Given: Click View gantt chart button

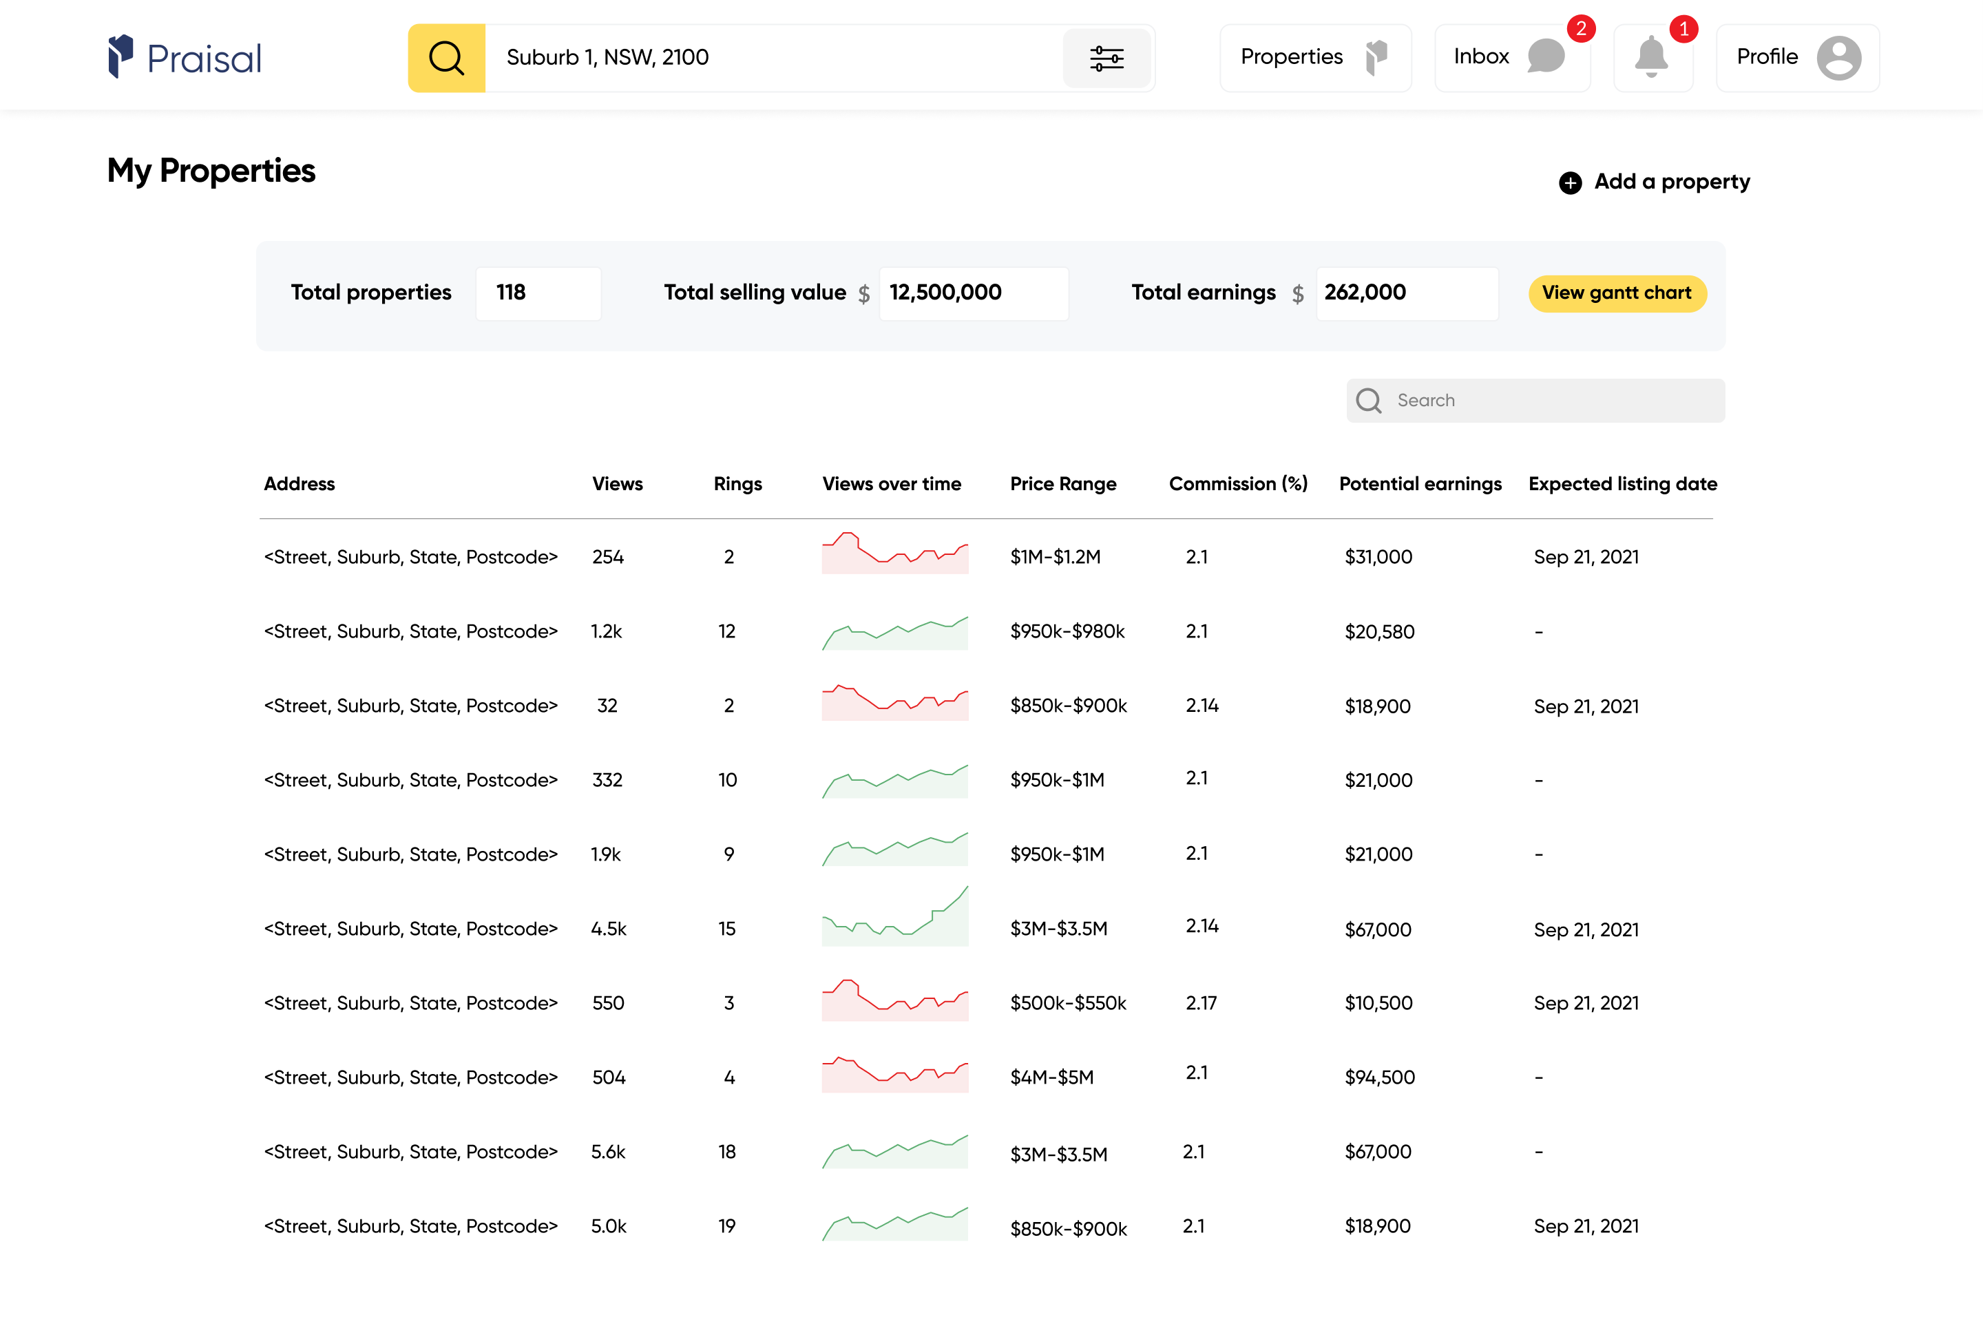Looking at the screenshot, I should pos(1617,293).
